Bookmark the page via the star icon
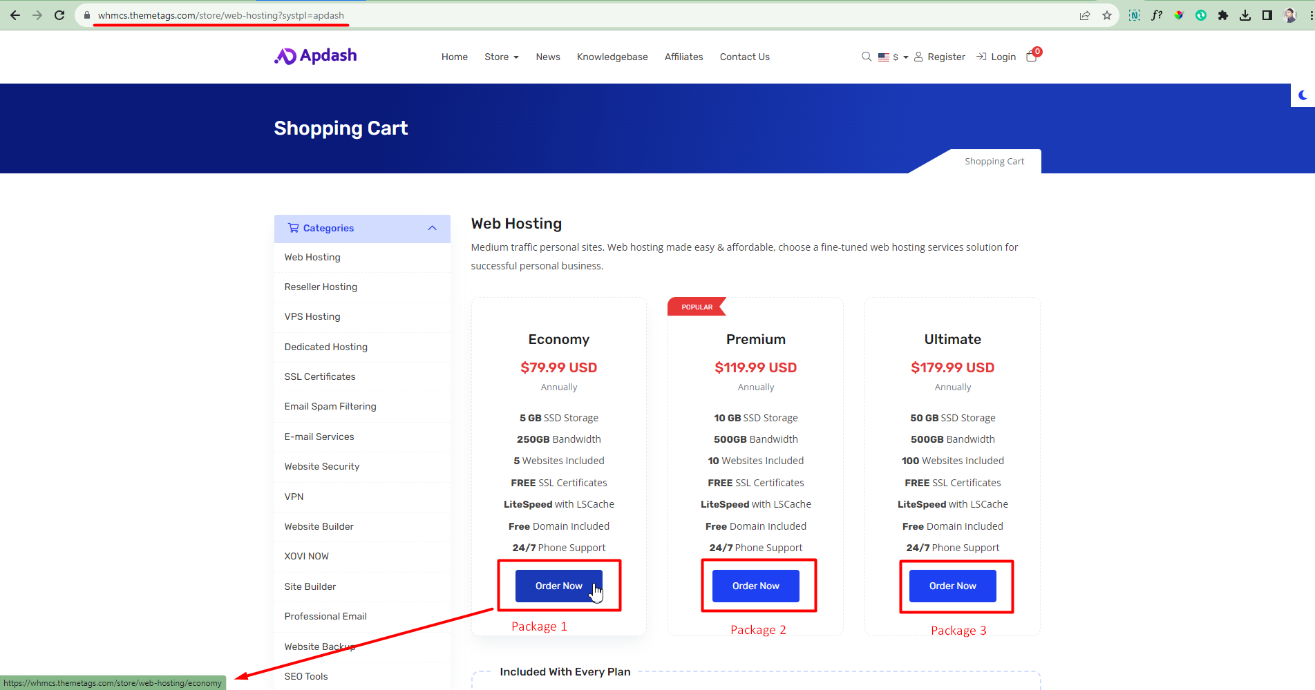1315x690 pixels. pos(1107,15)
